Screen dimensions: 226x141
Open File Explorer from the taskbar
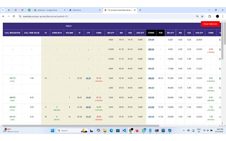(105, 130)
